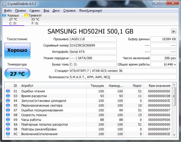Viewport: 181px width, 142px height.
Task: Click the Прошивка field 1AG01118
Action: tap(93, 39)
